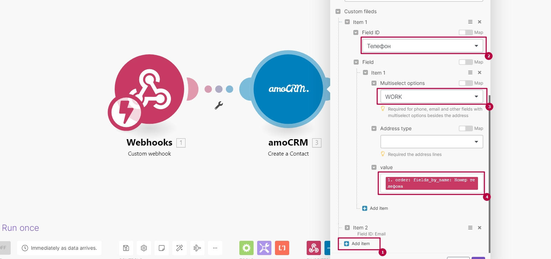Screen dimensions: 551x259
Task: Click the mapped 'order: fields_by_name' pill
Action: (432, 183)
